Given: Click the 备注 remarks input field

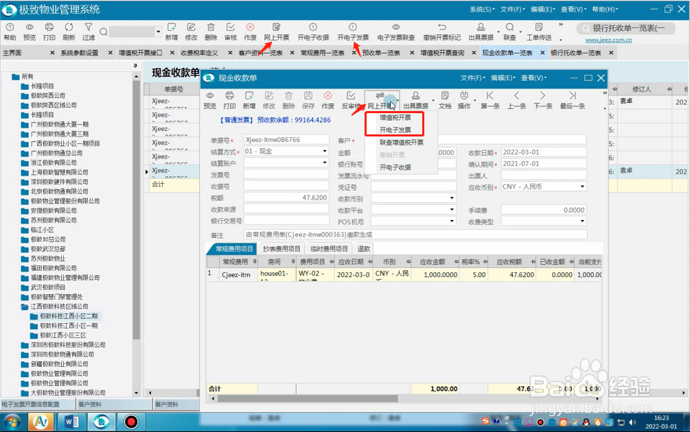Looking at the screenshot, I should (415, 235).
